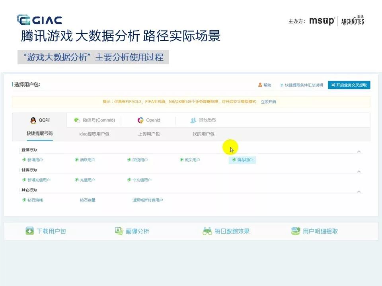Click the WeChat icon in tabs
382x286 pixels.
pos(77,120)
